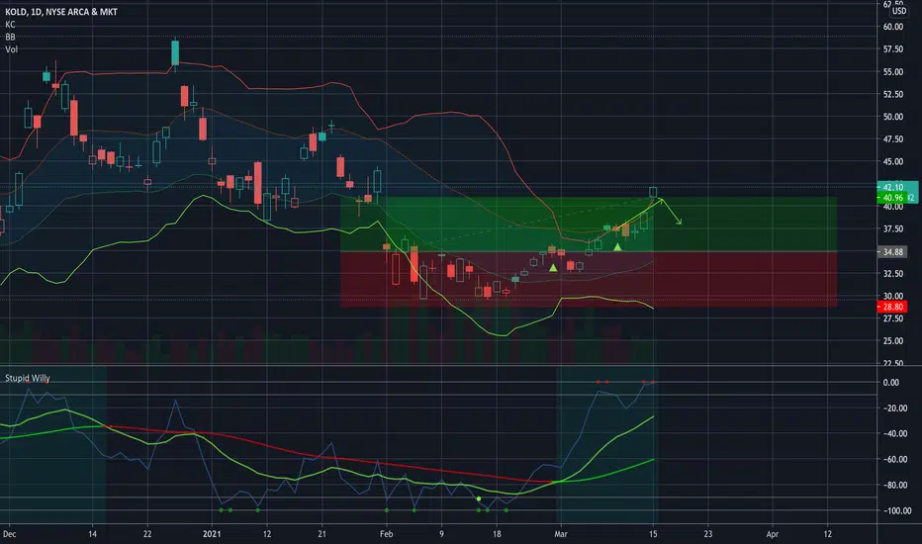Select the BB indicator label

click(10, 37)
